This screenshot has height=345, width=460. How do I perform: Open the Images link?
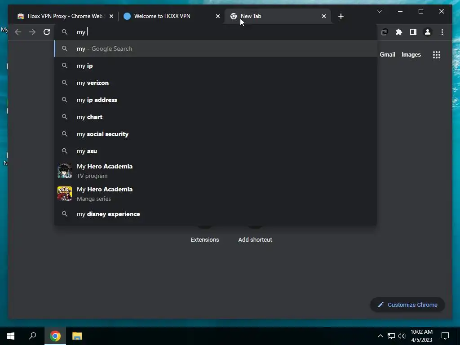click(411, 54)
